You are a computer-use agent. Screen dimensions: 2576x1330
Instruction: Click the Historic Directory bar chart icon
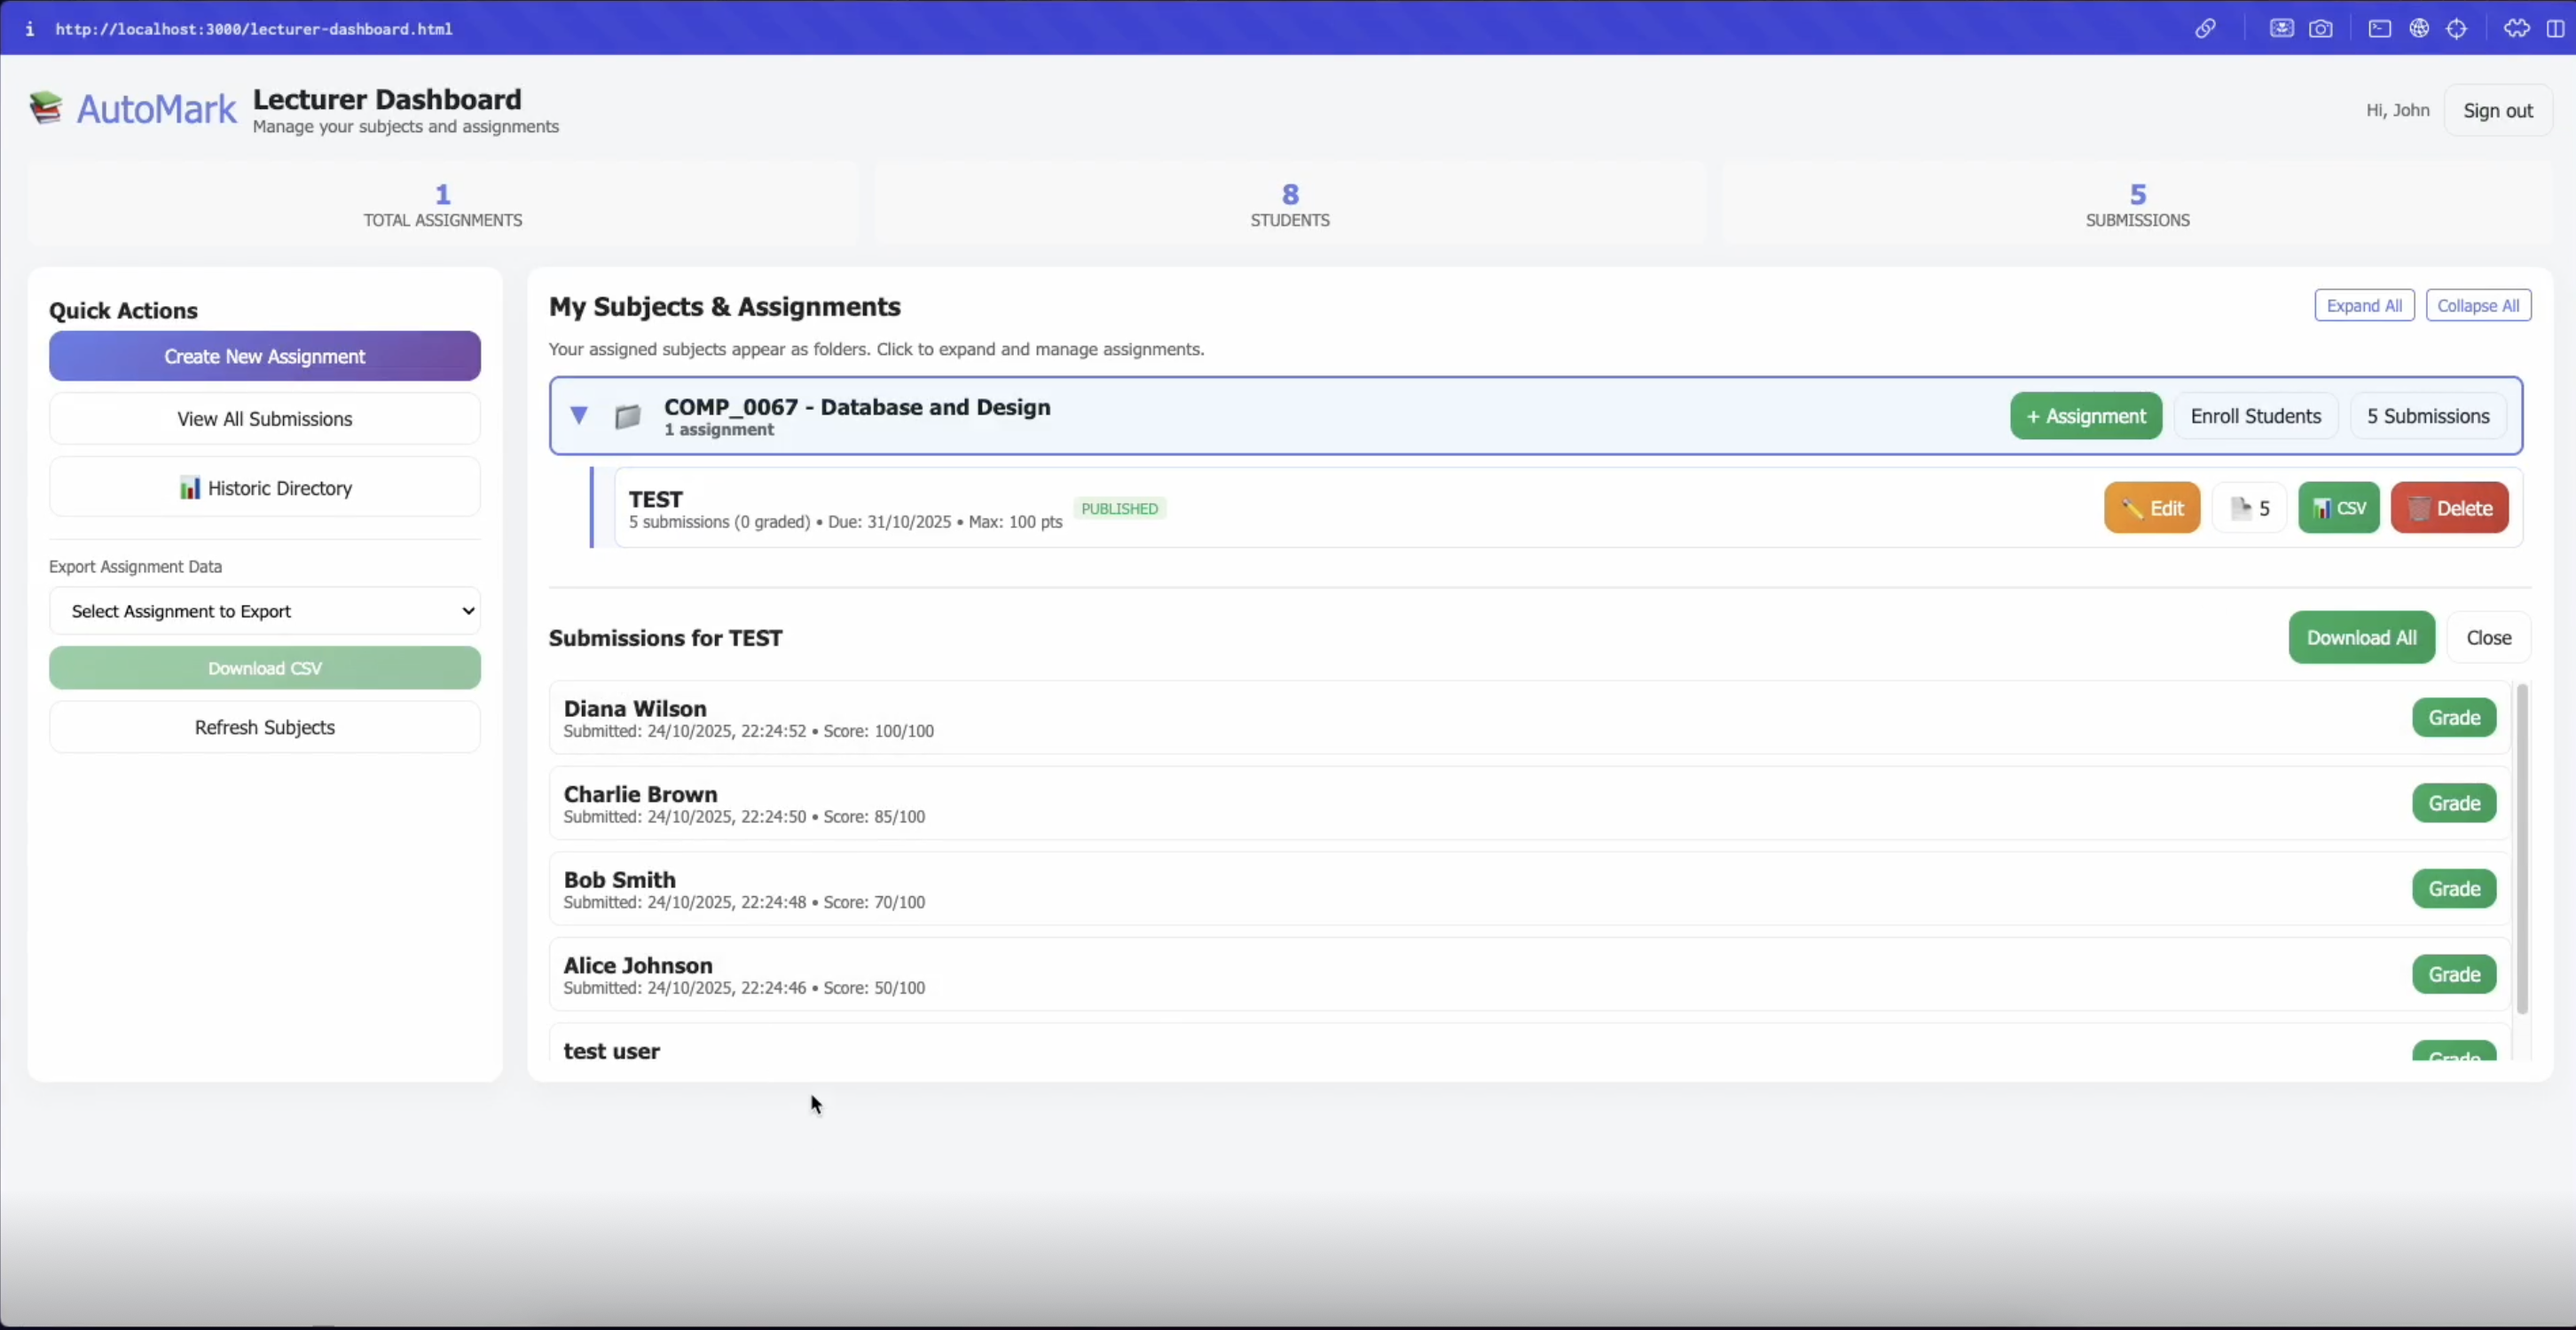(191, 487)
